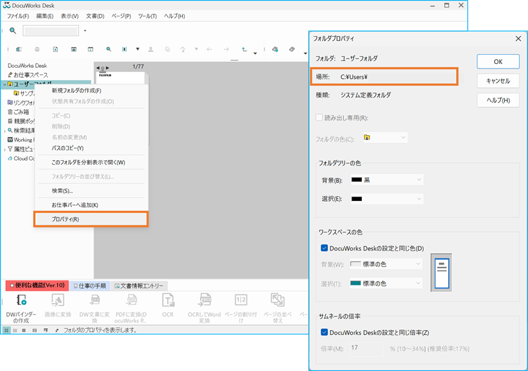The width and height of the screenshot is (528, 371).
Task: Click into the search text field
Action: click(x=51, y=30)
